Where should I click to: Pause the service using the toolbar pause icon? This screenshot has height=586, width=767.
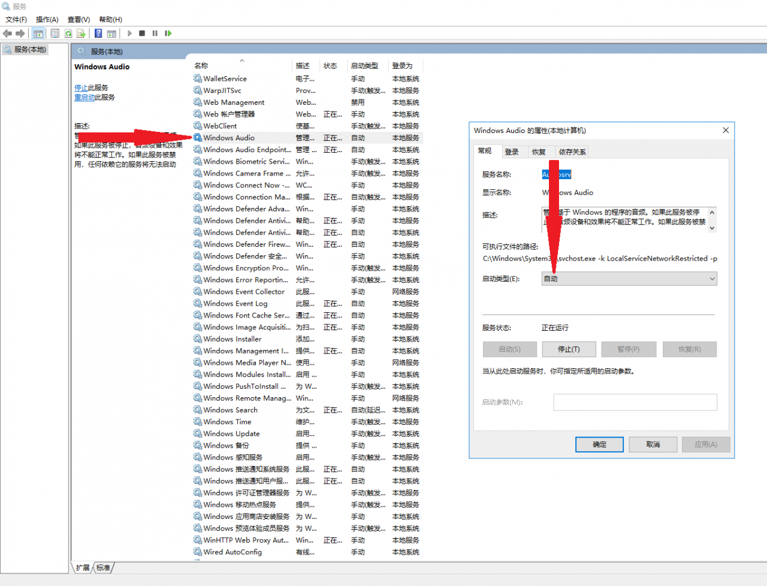(155, 34)
